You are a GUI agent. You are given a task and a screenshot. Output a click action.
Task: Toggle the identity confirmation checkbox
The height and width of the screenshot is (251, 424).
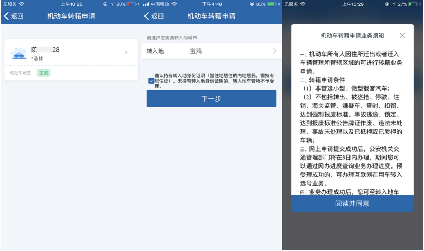(x=151, y=81)
